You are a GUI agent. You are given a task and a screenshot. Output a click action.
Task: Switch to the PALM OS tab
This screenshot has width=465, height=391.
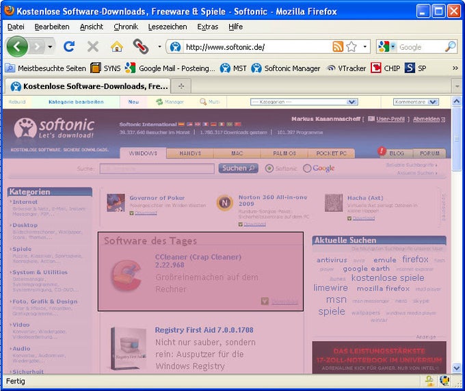click(284, 153)
